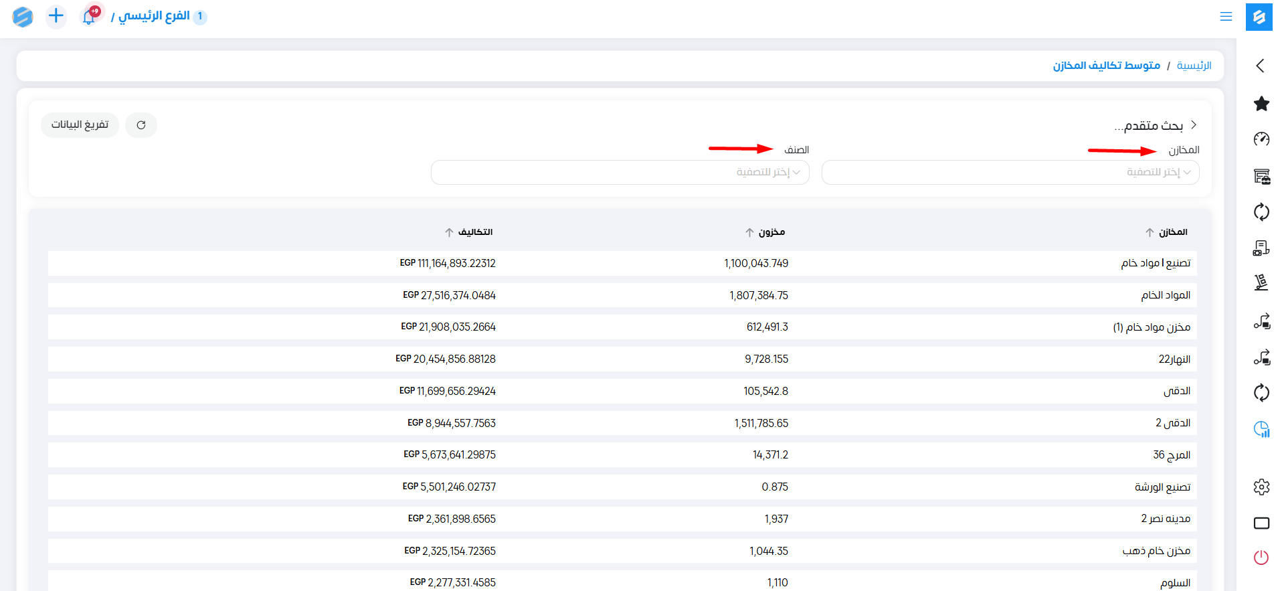Click the refresh icon beside تفريغ البيانات
Screen dimensions: 1284x591
tap(141, 125)
